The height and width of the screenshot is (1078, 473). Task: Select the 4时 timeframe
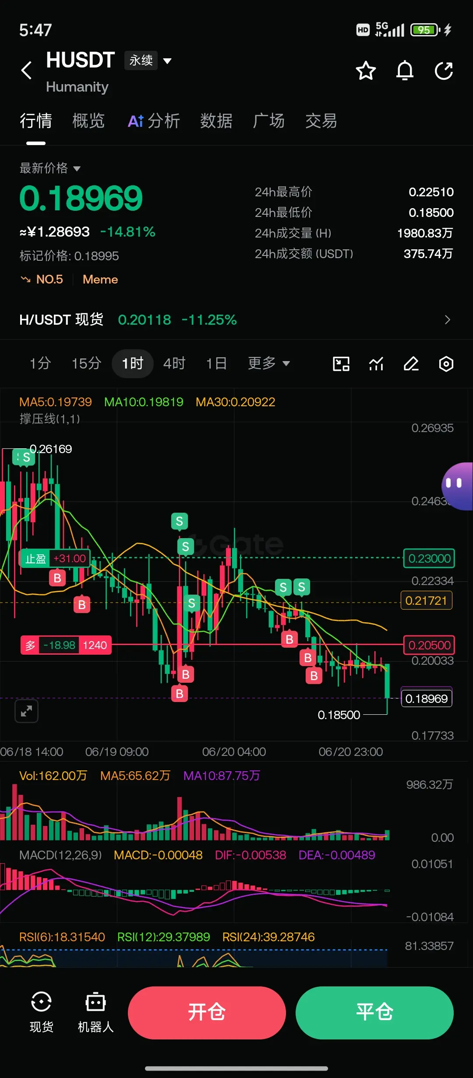pyautogui.click(x=174, y=363)
